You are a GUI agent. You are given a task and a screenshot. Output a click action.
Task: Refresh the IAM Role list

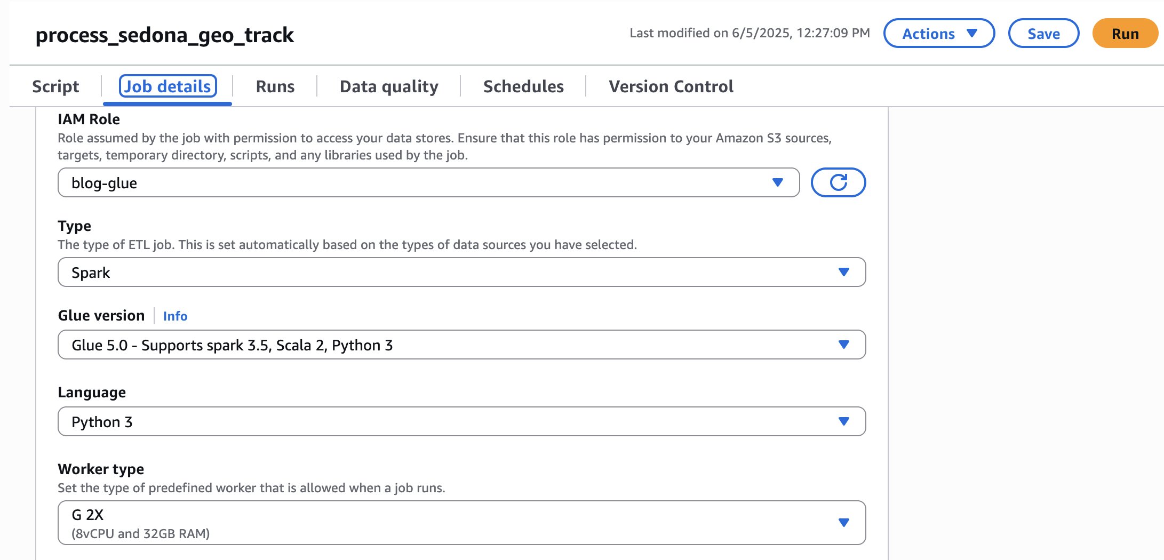[839, 182]
